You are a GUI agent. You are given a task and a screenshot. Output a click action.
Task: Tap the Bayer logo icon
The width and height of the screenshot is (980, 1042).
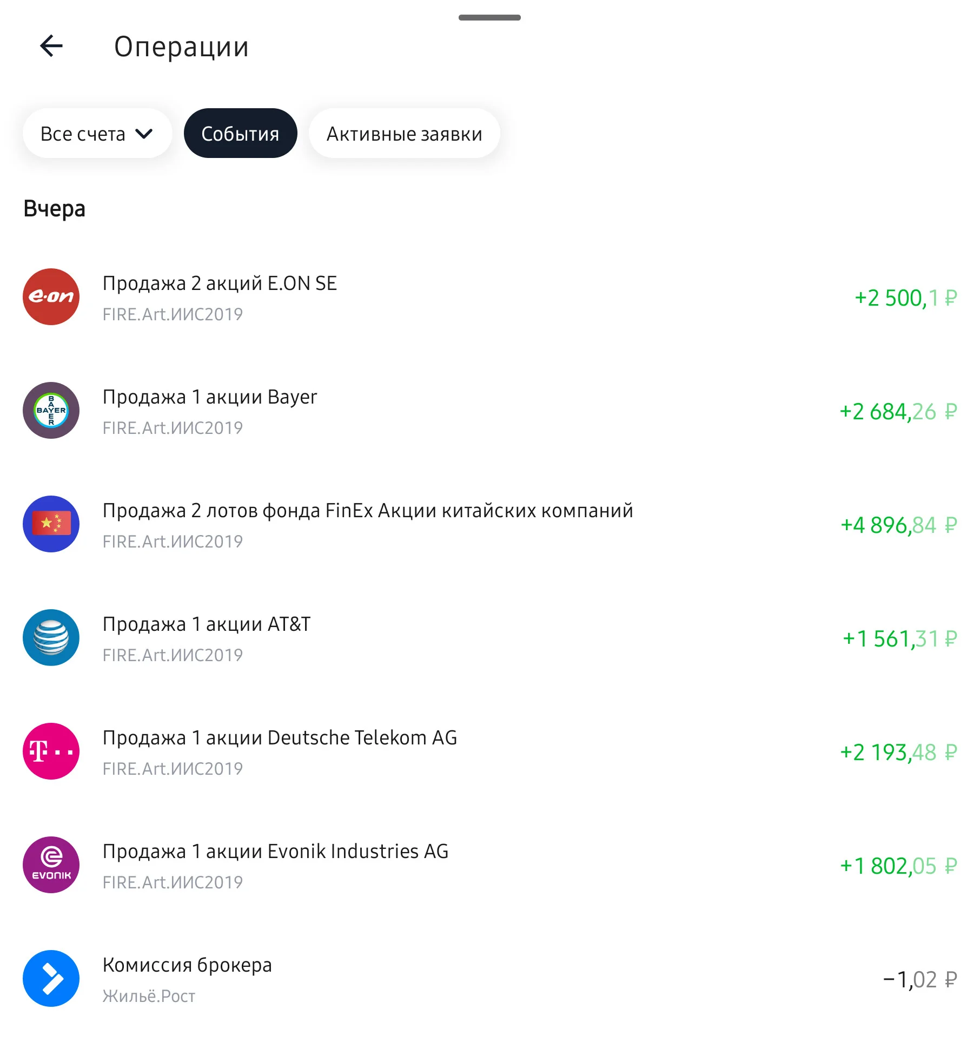(51, 410)
